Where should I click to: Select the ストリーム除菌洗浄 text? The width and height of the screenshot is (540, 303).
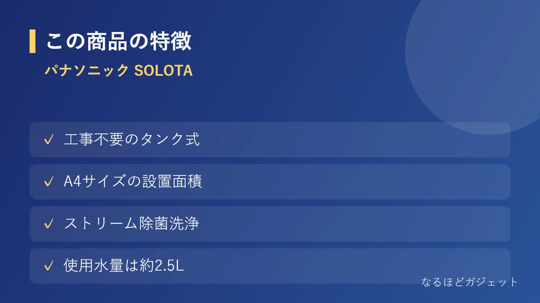132,224
